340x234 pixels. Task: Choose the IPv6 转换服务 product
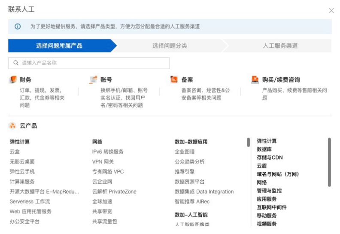(x=108, y=152)
